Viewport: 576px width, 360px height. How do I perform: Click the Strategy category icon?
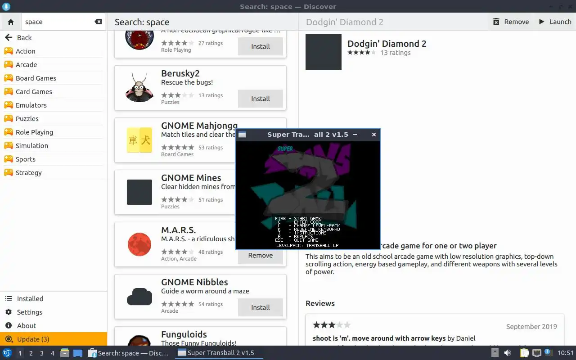click(x=8, y=173)
